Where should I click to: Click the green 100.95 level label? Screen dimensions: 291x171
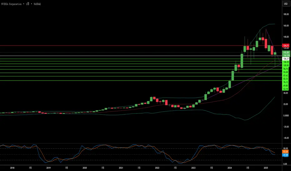click(286, 65)
